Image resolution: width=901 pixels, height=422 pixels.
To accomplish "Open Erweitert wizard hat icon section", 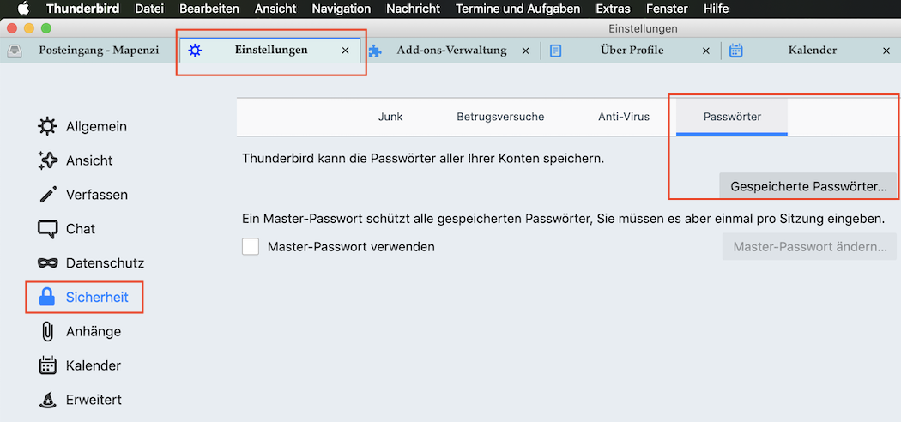I will [47, 400].
